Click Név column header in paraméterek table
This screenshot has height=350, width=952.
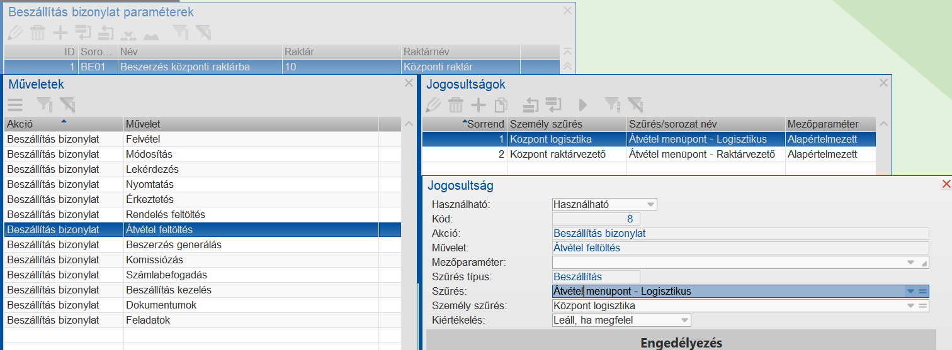(200, 52)
